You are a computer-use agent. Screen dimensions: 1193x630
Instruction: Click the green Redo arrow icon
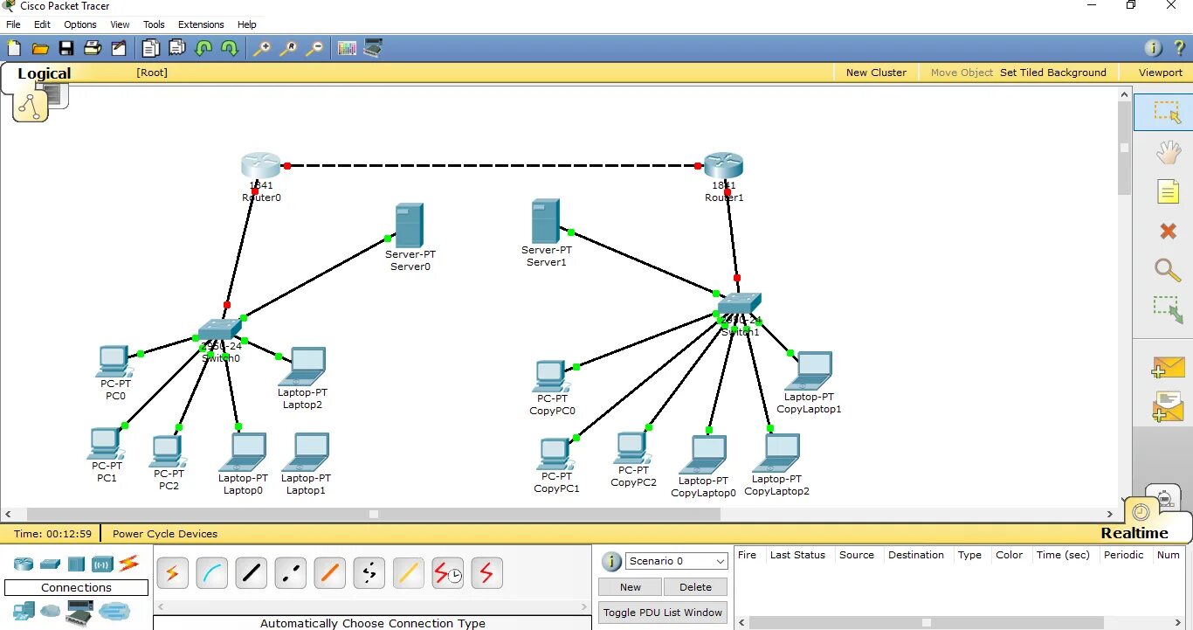click(230, 48)
